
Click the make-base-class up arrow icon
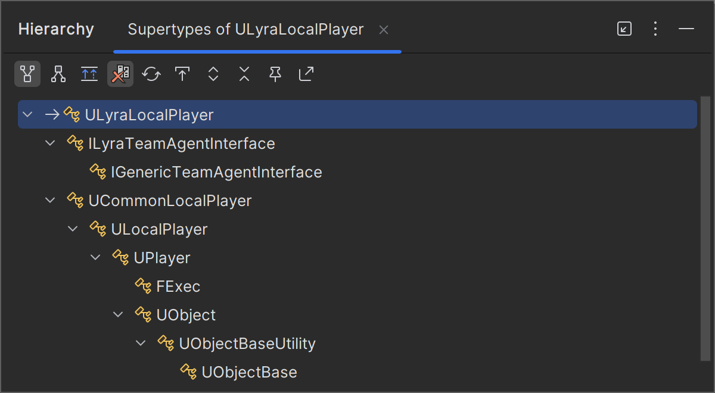(182, 74)
